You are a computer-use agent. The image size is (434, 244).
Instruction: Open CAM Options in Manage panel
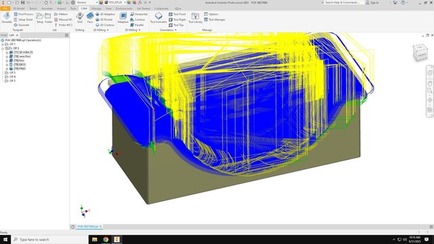pyautogui.click(x=211, y=14)
